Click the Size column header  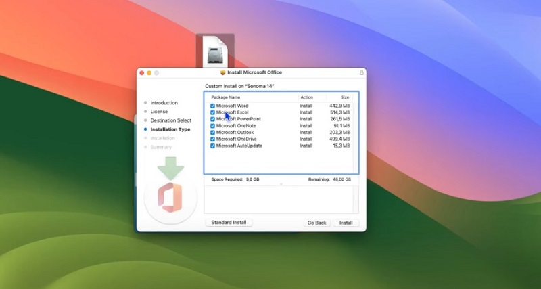[x=345, y=97]
